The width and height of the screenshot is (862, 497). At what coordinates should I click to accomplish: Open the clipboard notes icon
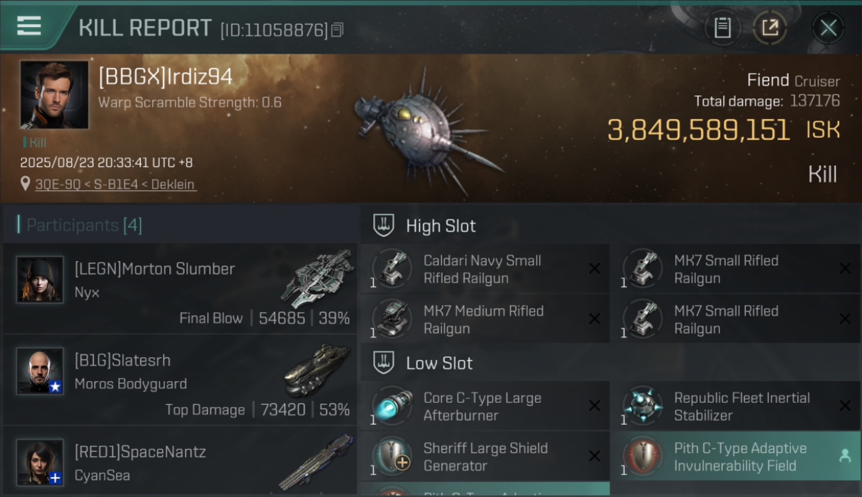722,28
